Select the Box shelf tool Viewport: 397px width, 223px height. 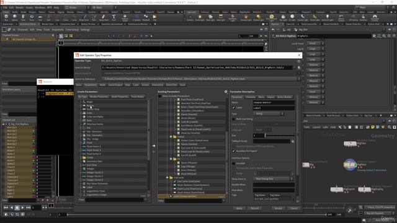(6, 17)
